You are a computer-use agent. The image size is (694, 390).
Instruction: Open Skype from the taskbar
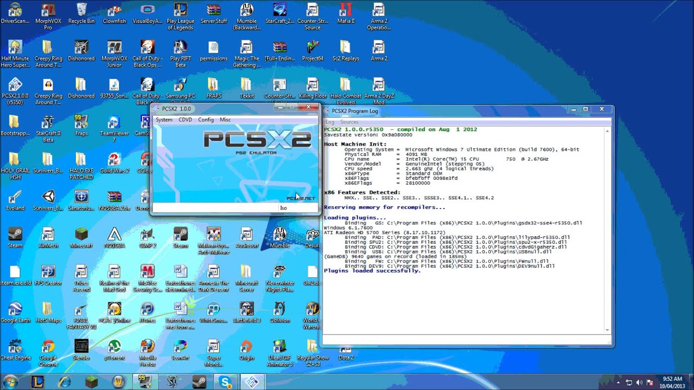tap(226, 382)
